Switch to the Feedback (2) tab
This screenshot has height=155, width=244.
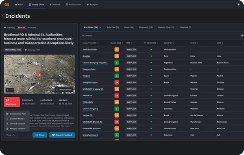point(185,27)
